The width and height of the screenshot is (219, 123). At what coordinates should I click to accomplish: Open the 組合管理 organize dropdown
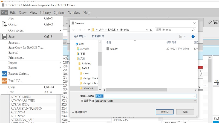point(80,36)
